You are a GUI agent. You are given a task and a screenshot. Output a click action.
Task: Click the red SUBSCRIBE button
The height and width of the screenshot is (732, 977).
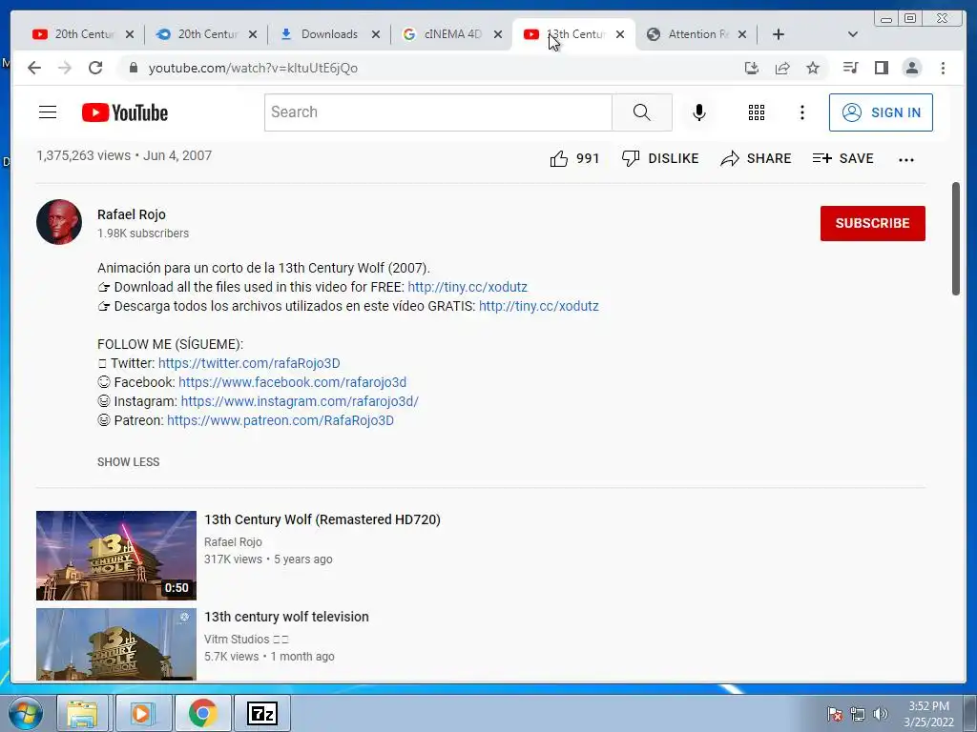(872, 223)
